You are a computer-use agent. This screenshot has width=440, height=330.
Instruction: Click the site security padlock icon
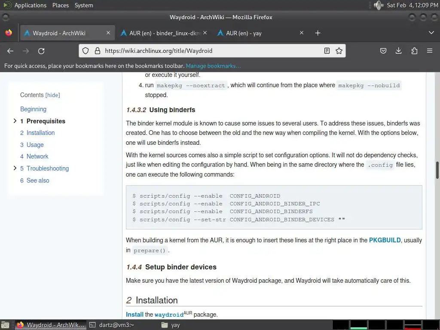point(98,51)
